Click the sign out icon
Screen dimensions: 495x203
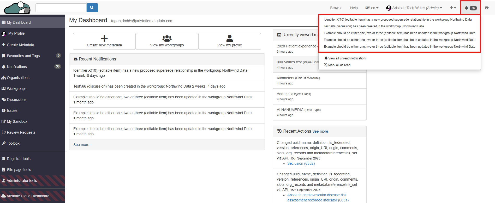click(487, 8)
